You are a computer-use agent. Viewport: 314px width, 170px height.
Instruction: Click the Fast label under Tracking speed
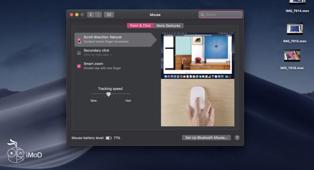pyautogui.click(x=128, y=101)
